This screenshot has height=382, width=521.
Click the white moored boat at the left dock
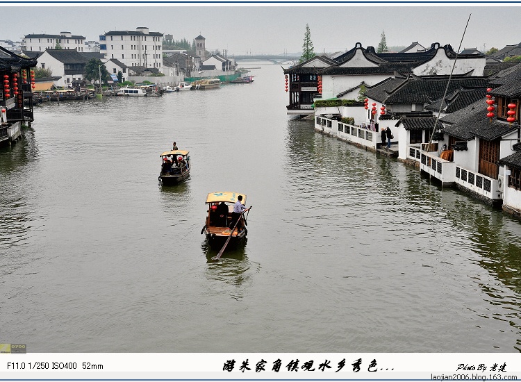coord(131,92)
